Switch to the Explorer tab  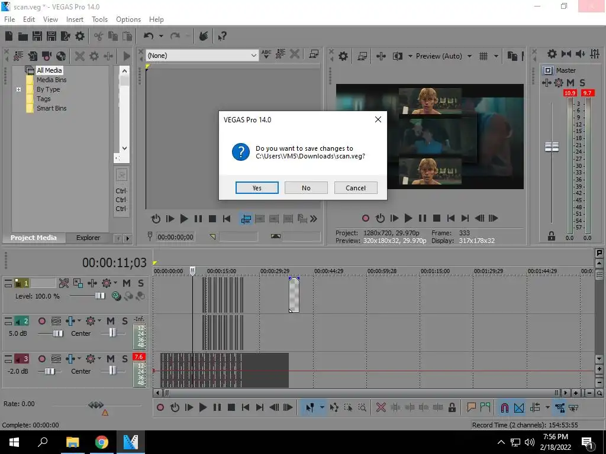pos(88,238)
